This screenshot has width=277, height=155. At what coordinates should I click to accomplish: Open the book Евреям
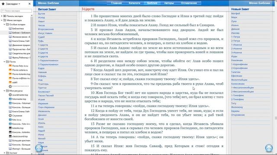(x=235, y=111)
